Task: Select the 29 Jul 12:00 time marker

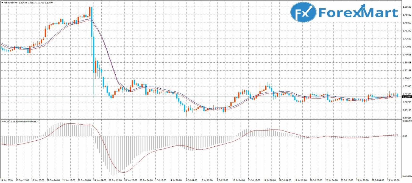Action: pyautogui.click(x=394, y=181)
